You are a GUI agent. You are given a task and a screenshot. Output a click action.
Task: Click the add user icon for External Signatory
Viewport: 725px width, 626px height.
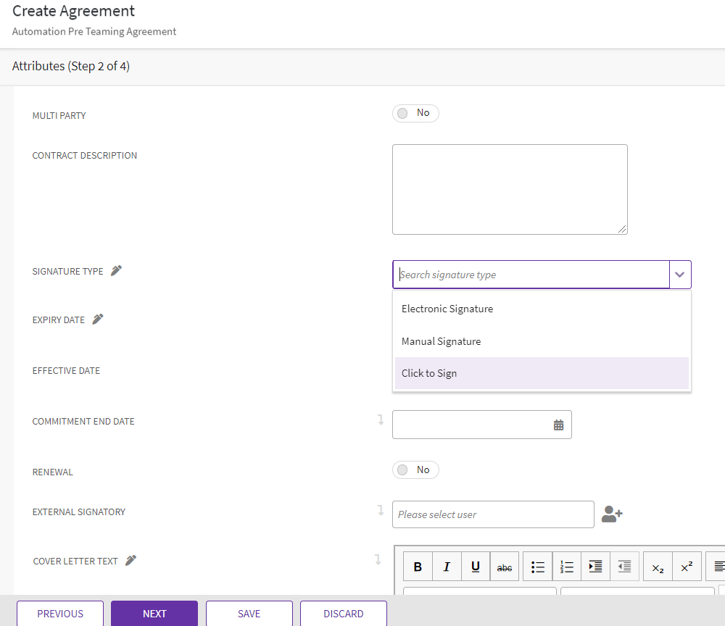612,514
